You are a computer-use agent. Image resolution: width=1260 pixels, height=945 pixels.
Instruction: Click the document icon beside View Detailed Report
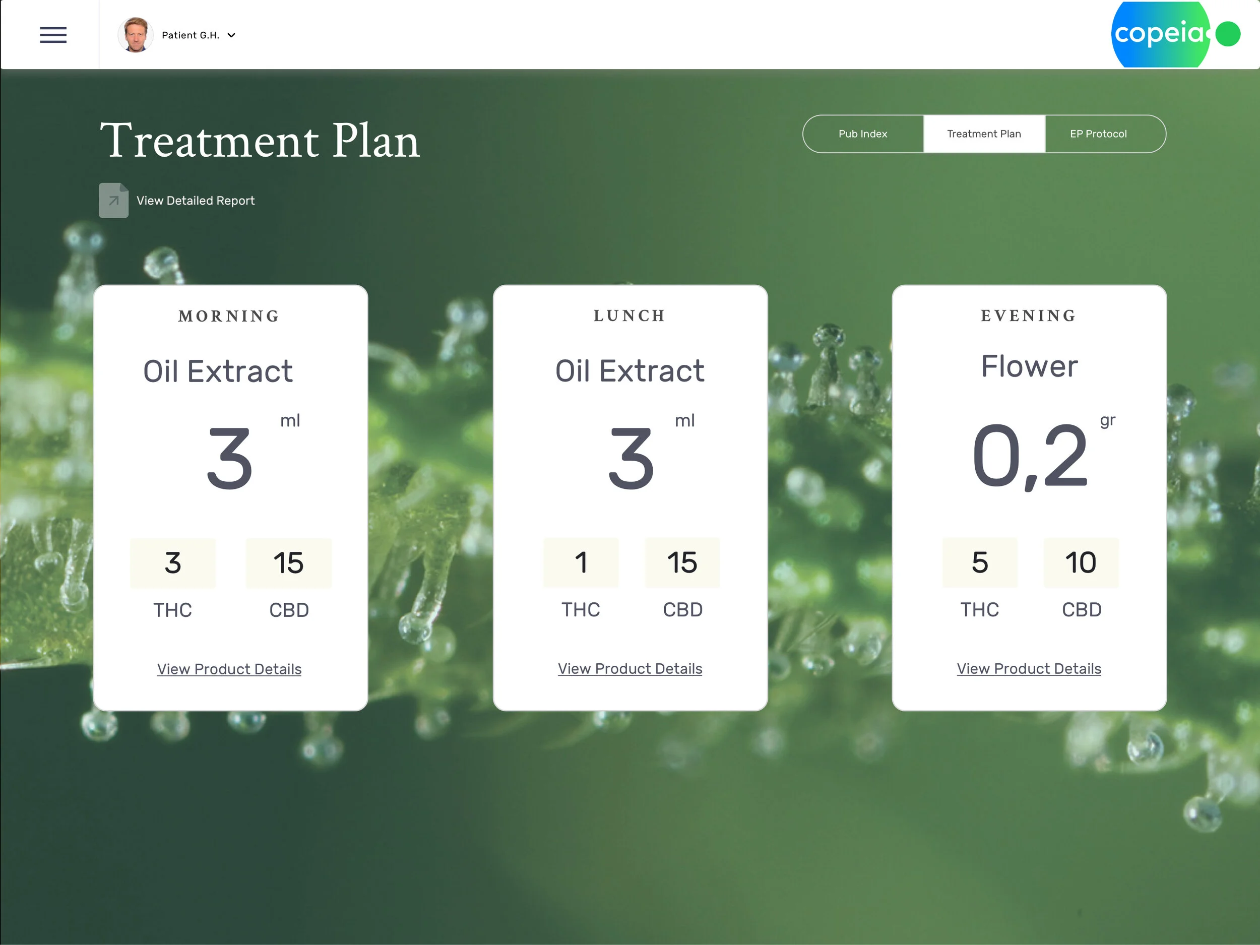click(113, 201)
